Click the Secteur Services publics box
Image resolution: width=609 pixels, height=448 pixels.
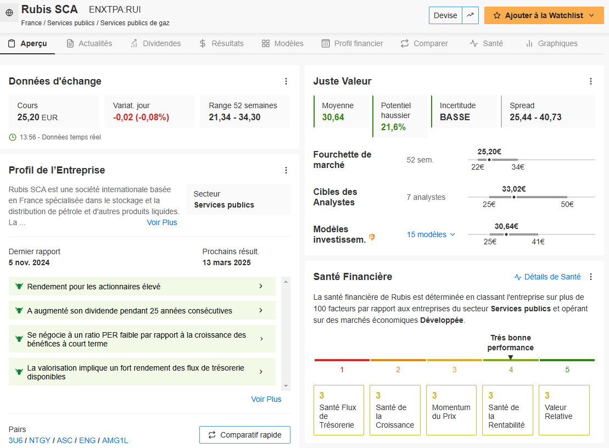[x=238, y=199]
